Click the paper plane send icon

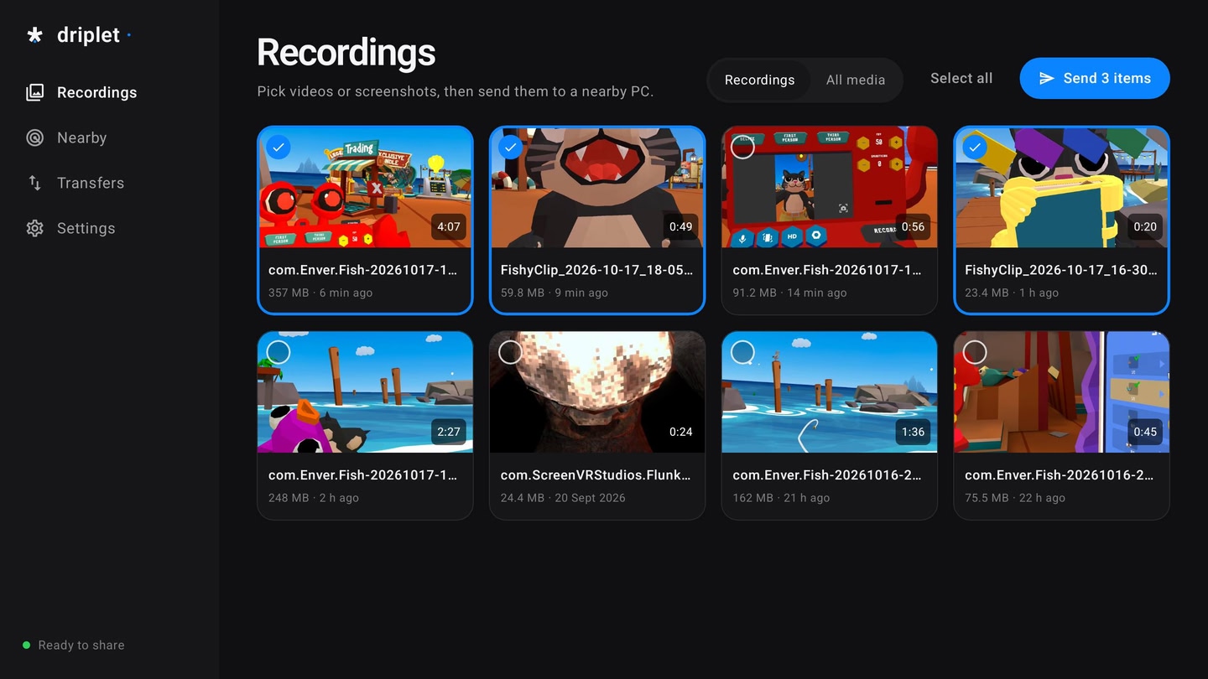click(x=1046, y=78)
